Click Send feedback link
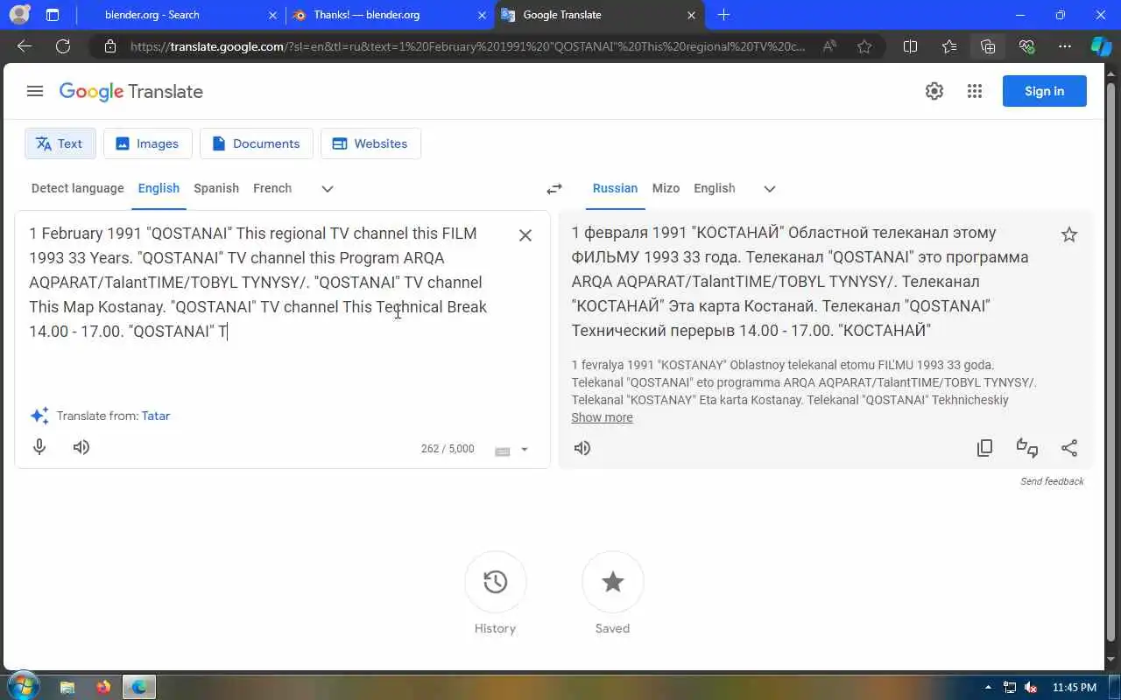1121x700 pixels. point(1052,481)
